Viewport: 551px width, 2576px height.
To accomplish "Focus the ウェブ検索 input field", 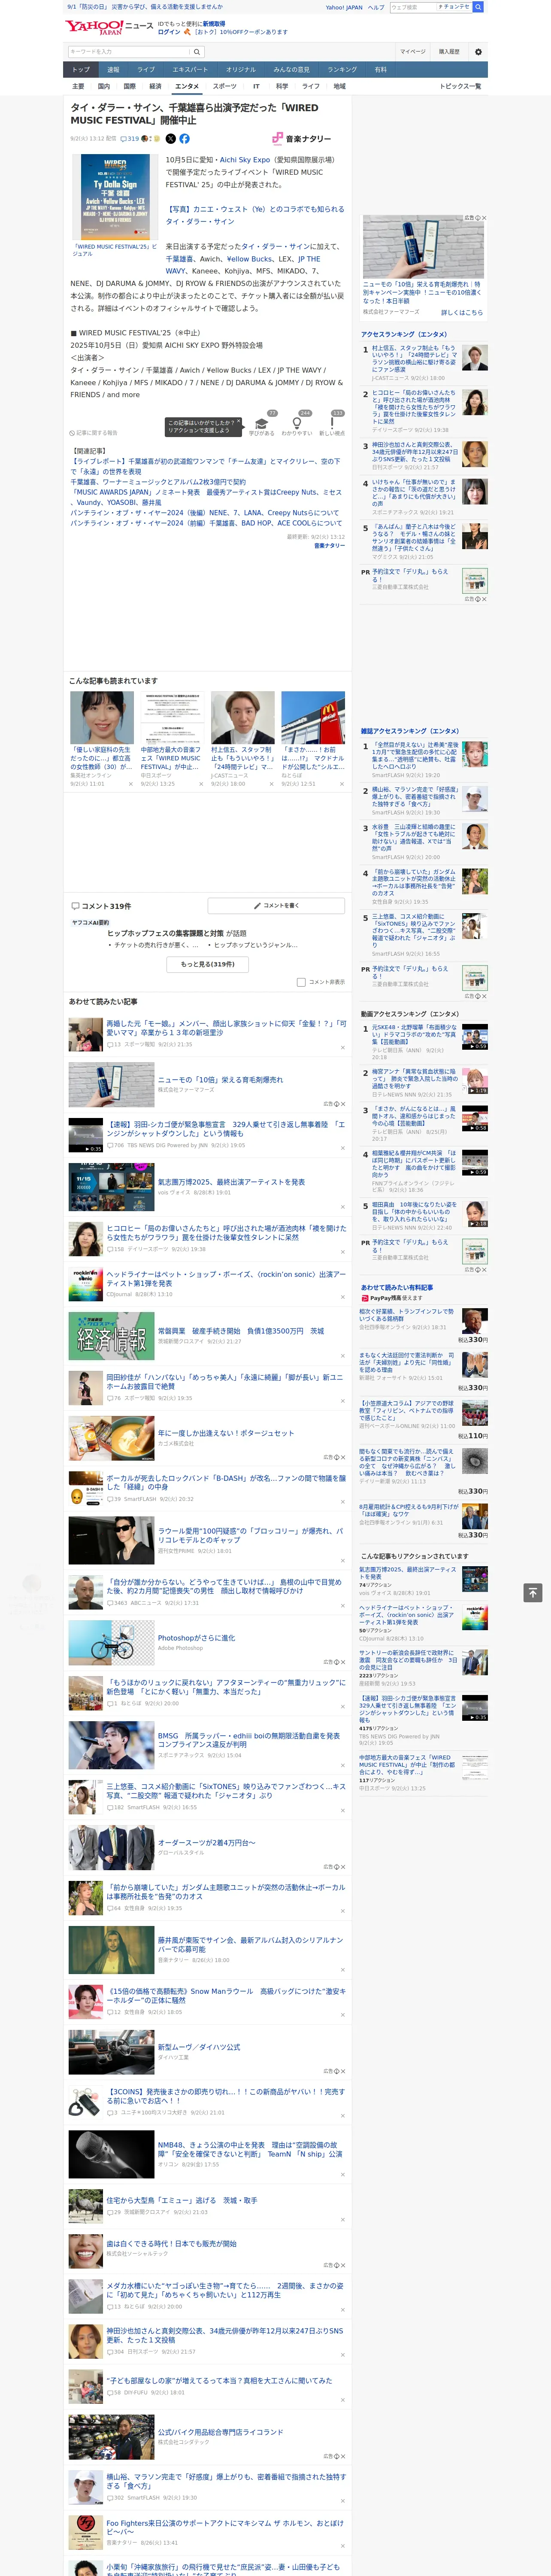I will (413, 7).
